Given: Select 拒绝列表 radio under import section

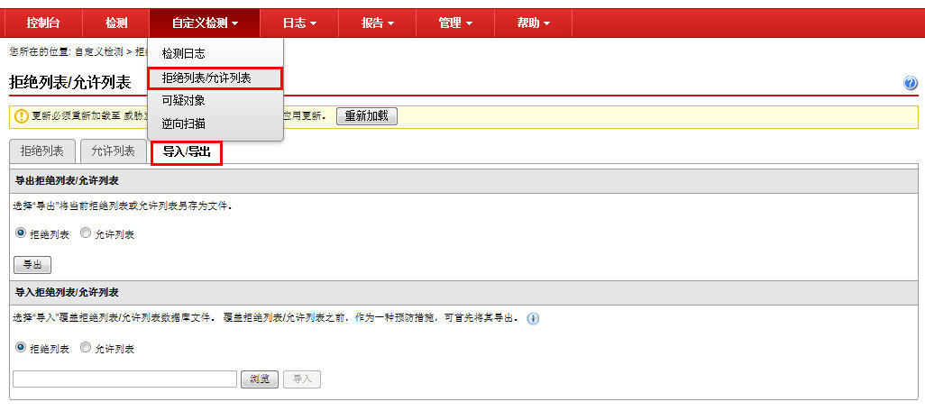Looking at the screenshot, I should tap(21, 348).
